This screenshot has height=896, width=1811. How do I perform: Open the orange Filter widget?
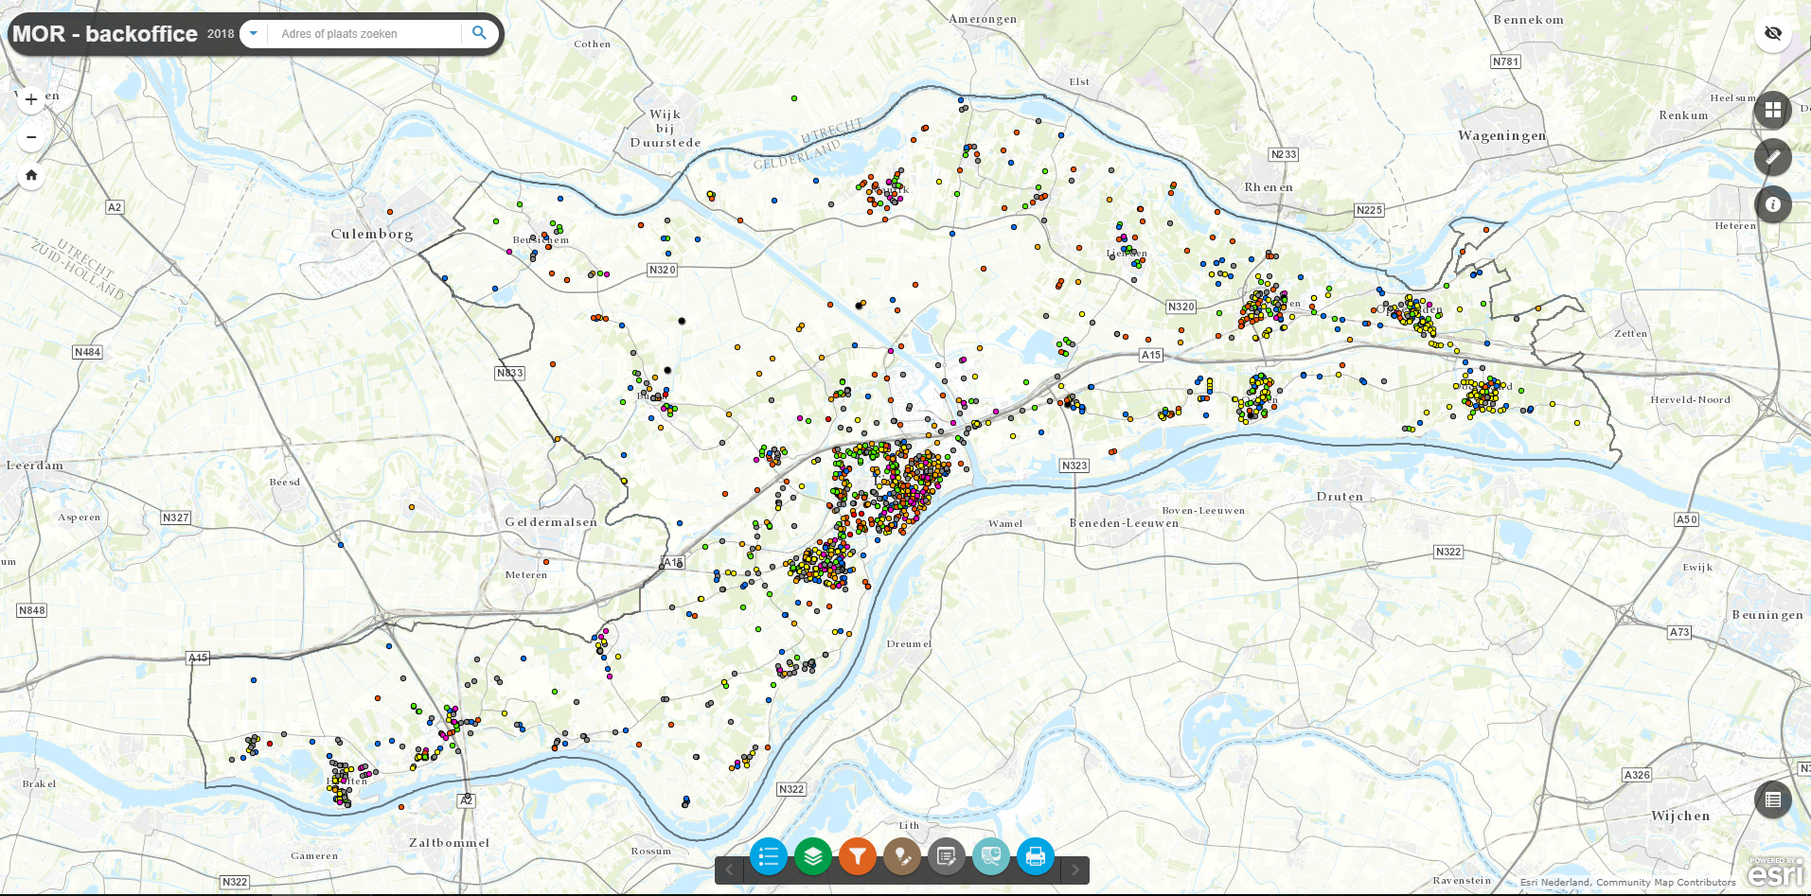pyautogui.click(x=858, y=857)
